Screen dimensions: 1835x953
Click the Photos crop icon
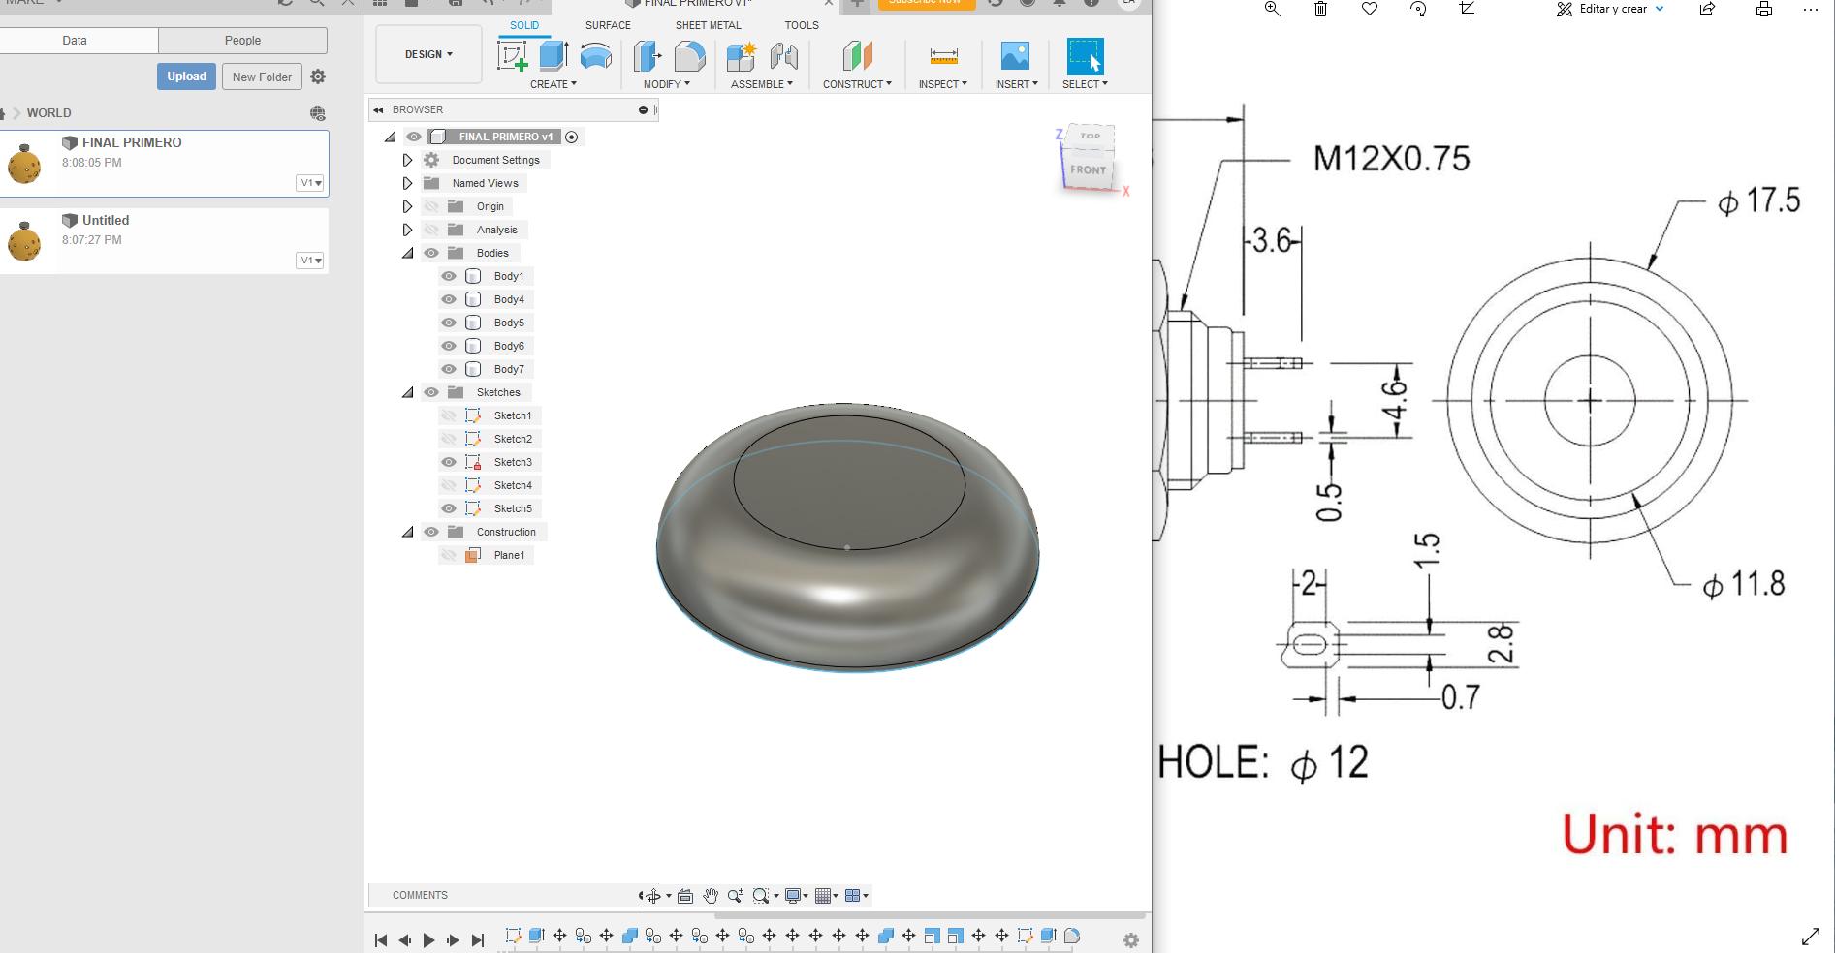coord(1467,9)
